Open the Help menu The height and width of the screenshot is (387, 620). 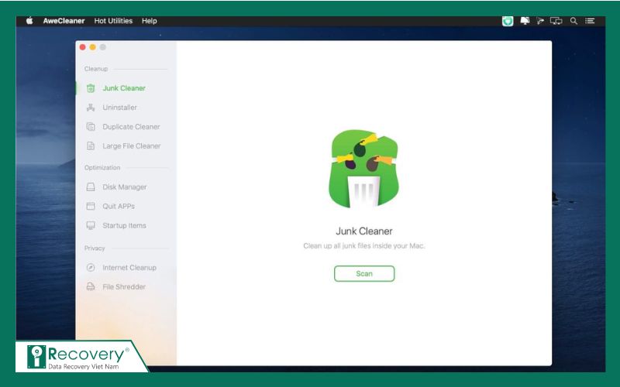(x=150, y=21)
